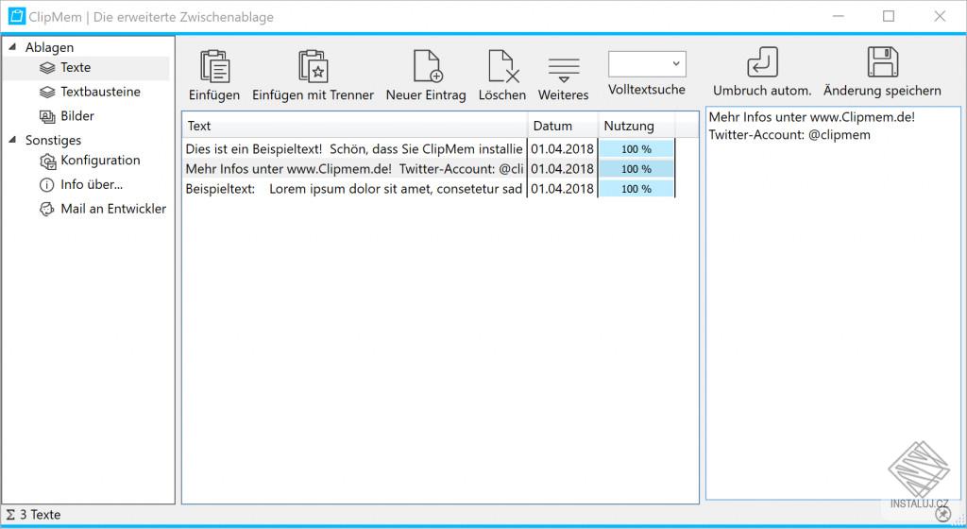The width and height of the screenshot is (967, 529).
Task: Select the 'Mehr Infos unter www.Clipmem.de!' row
Action: (x=429, y=169)
